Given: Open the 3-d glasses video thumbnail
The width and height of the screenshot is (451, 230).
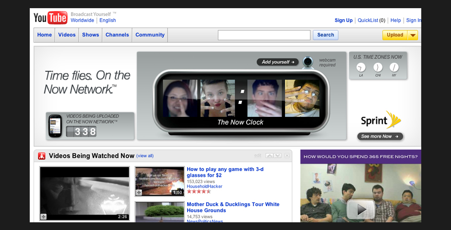Looking at the screenshot, I should (x=160, y=182).
